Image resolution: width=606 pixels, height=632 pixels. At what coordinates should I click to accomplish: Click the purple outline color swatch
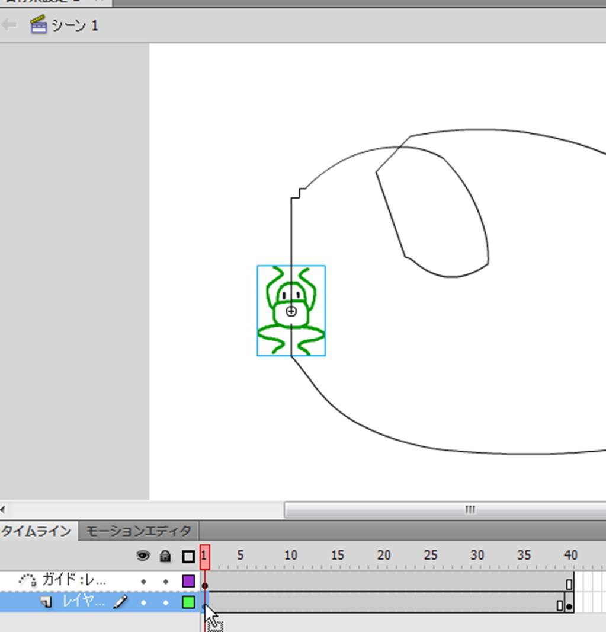pos(188,581)
